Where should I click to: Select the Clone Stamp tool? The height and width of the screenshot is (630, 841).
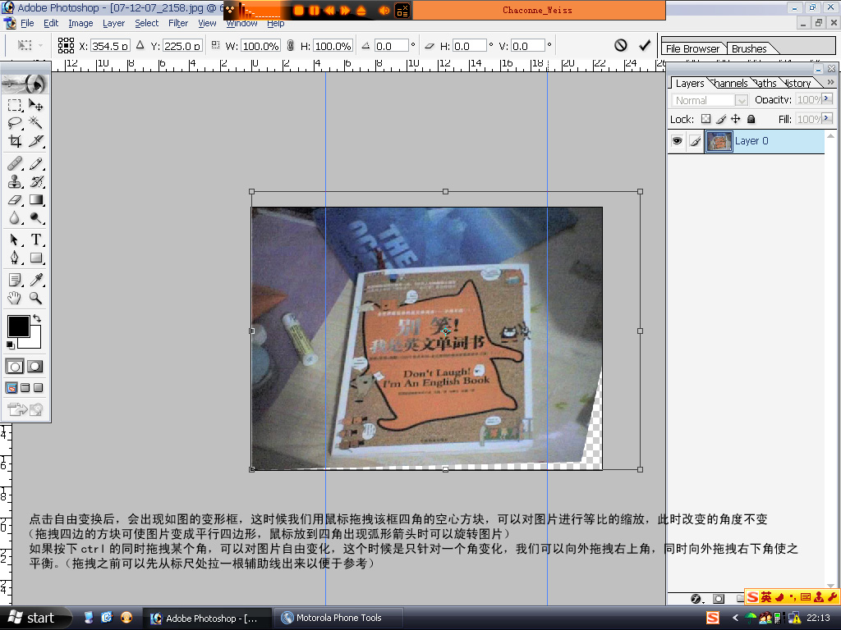15,181
